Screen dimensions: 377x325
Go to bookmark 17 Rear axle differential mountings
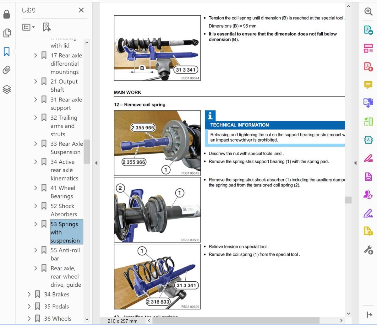coord(66,63)
